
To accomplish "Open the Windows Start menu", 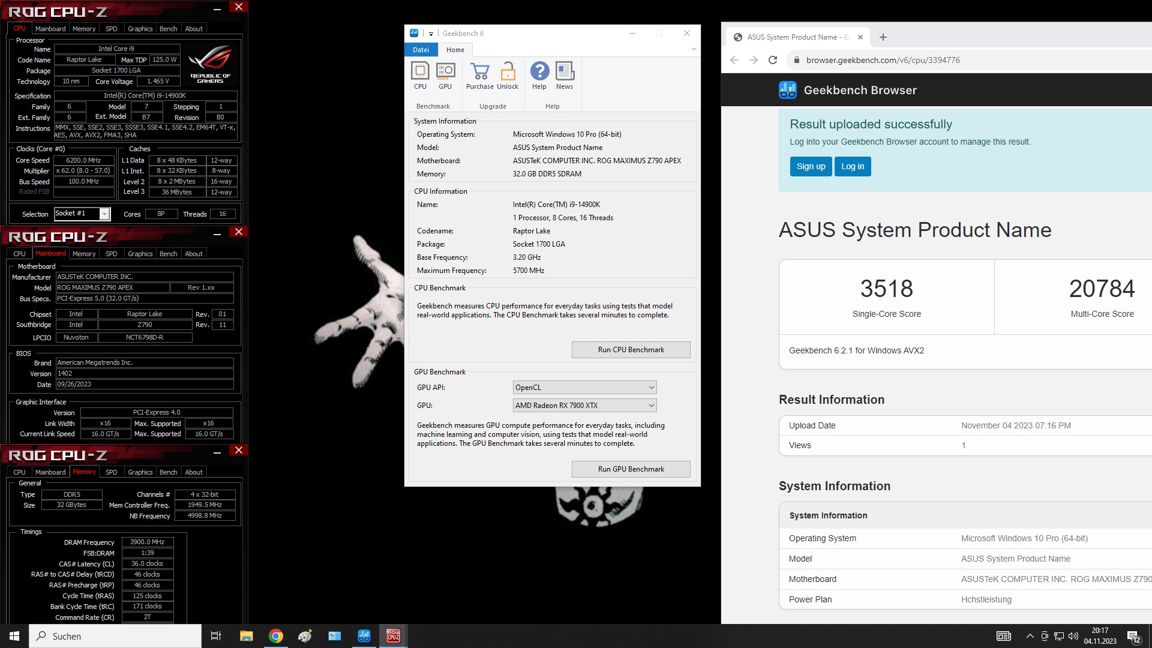I will 14,636.
